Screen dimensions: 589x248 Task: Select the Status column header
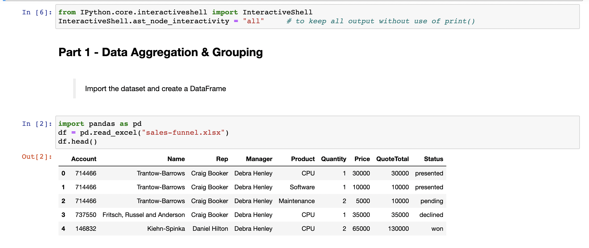[x=433, y=159]
